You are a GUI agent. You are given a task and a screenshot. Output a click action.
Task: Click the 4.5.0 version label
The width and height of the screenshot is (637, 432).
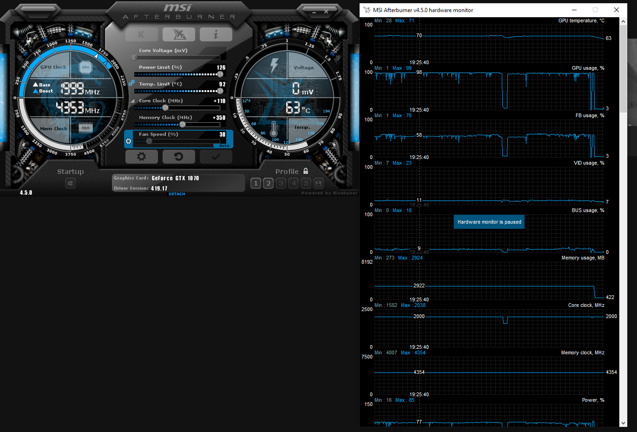pyautogui.click(x=26, y=193)
